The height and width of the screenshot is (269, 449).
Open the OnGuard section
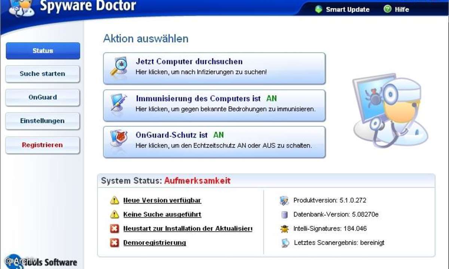[43, 97]
